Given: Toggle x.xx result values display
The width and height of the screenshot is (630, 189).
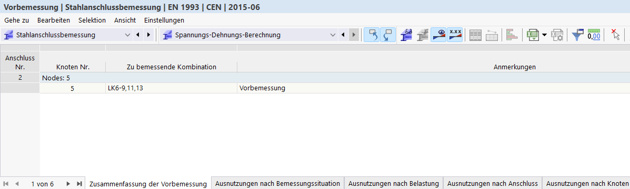Looking at the screenshot, I should [455, 35].
